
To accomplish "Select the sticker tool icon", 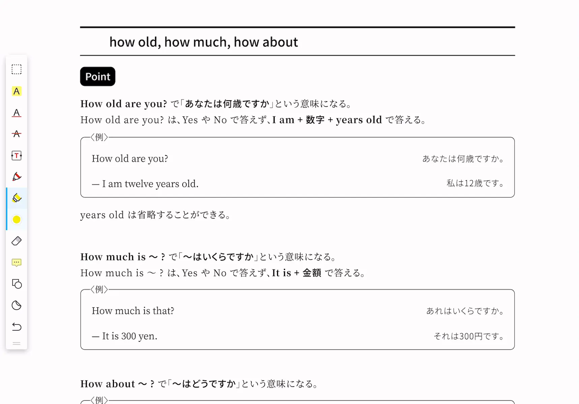I will pos(17,305).
